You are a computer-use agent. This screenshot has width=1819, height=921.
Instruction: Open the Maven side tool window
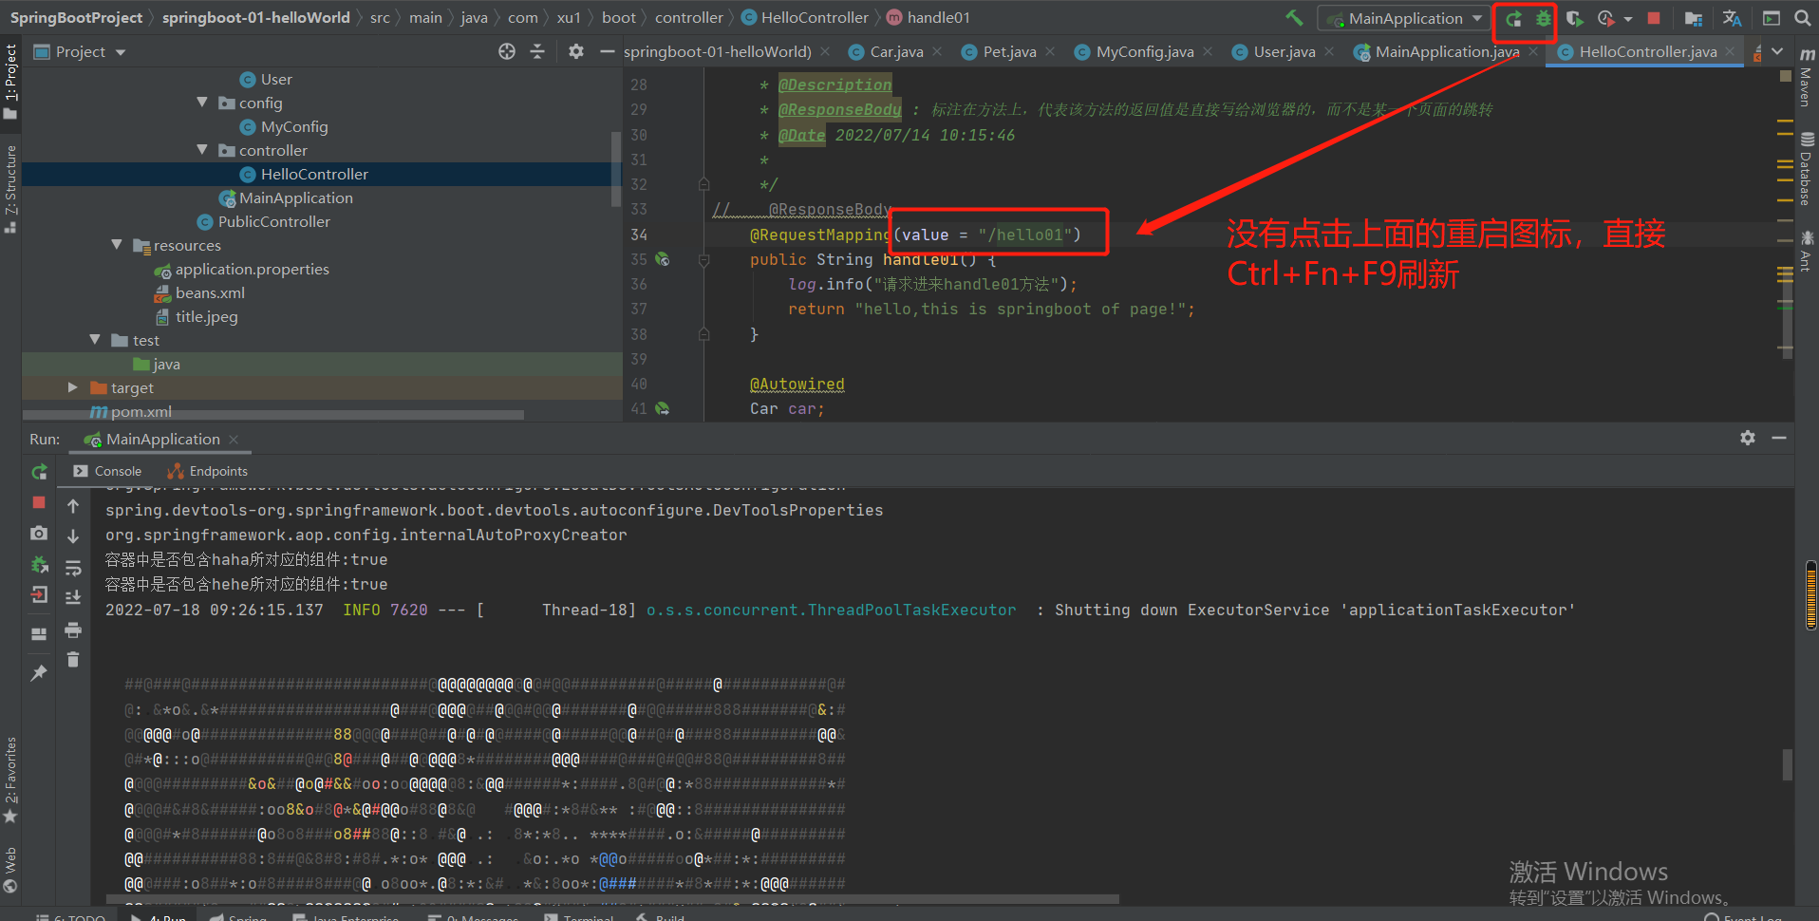coord(1807,76)
